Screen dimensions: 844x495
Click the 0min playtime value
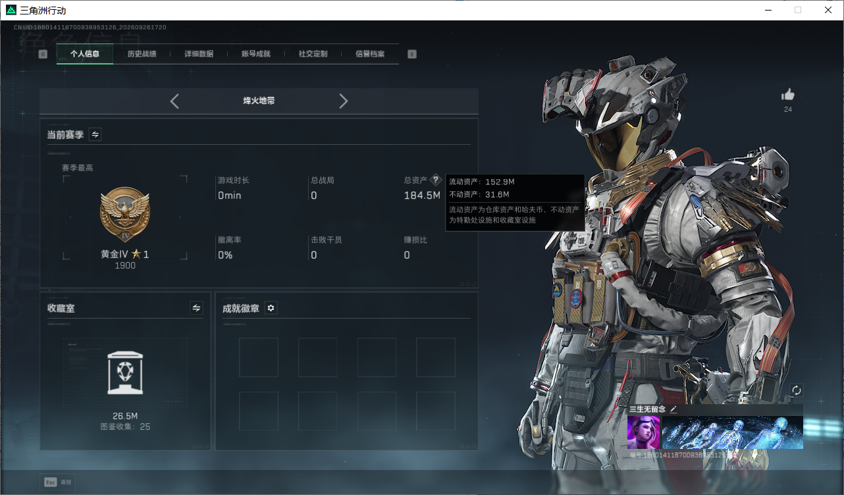(x=230, y=195)
